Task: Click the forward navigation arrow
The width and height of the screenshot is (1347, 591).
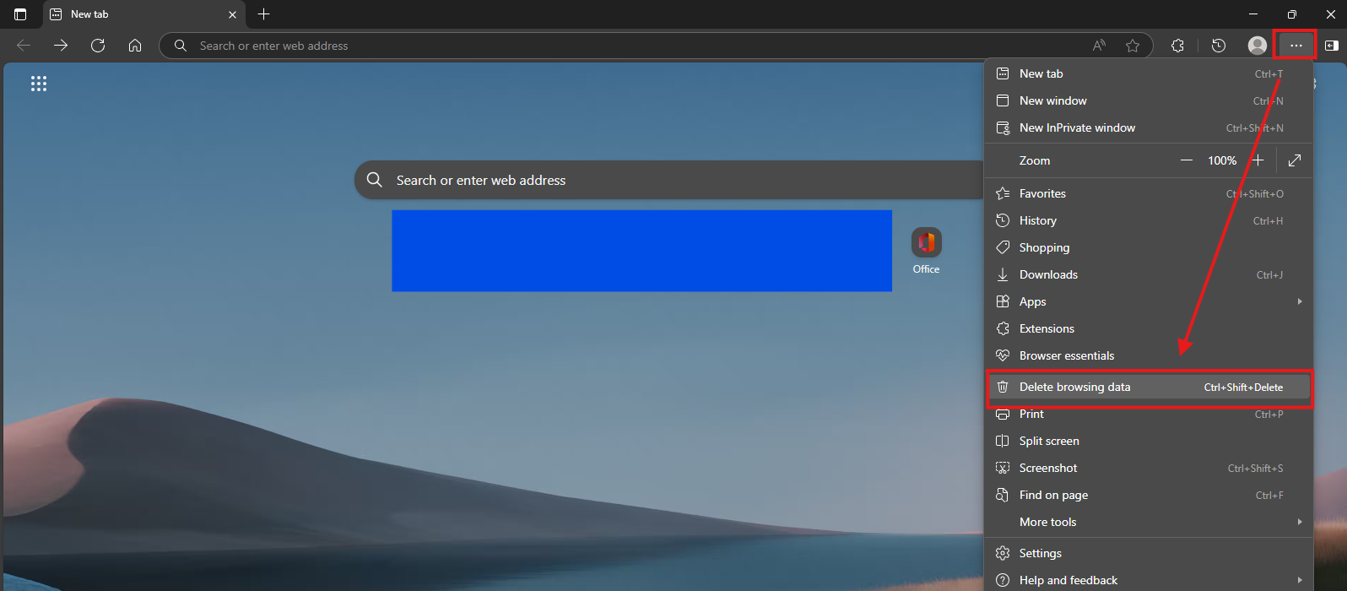Action: 61,46
